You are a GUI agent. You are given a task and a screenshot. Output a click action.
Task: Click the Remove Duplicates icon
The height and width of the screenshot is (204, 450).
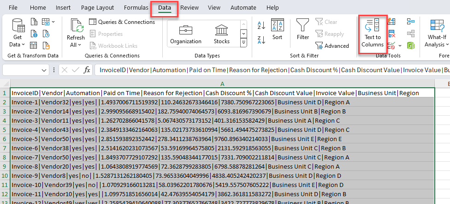tap(392, 34)
